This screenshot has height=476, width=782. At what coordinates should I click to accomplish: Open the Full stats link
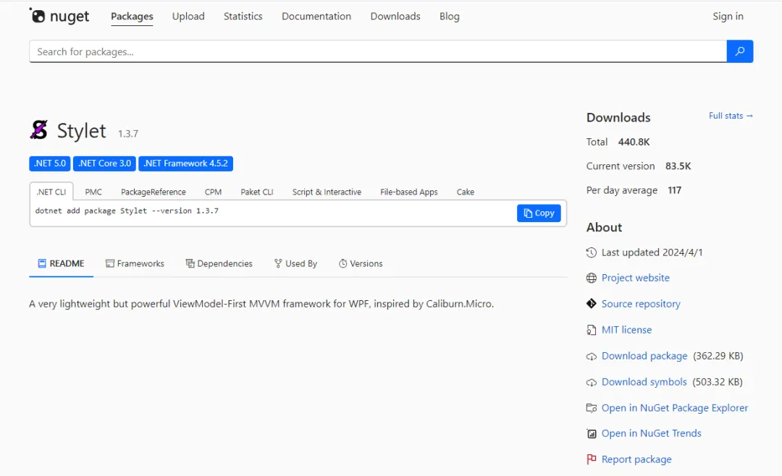tap(731, 116)
